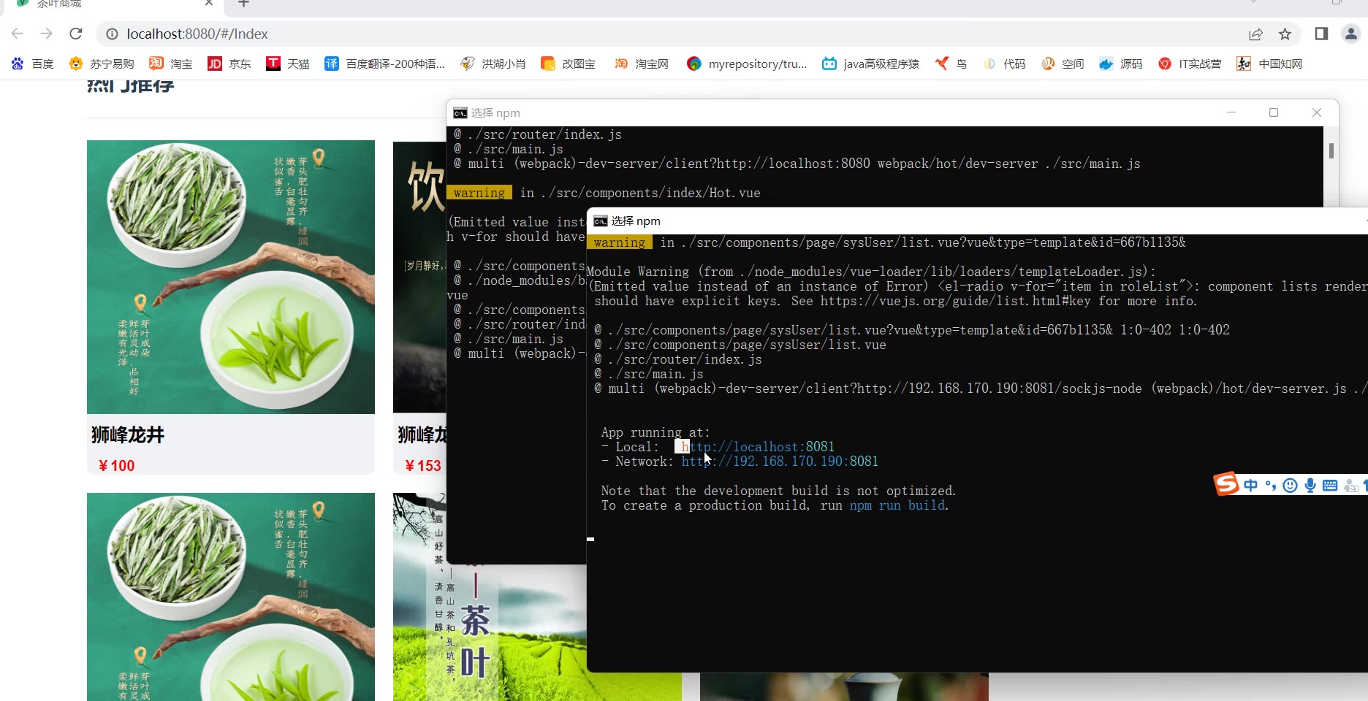Share this page via the share icon
The image size is (1368, 701).
tap(1255, 34)
